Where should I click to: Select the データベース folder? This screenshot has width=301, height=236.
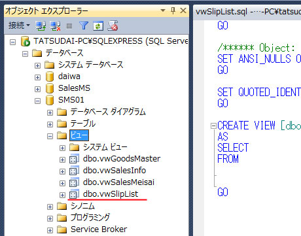coord(64,53)
